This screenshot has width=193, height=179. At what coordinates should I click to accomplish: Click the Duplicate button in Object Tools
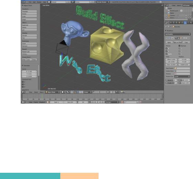(29, 25)
